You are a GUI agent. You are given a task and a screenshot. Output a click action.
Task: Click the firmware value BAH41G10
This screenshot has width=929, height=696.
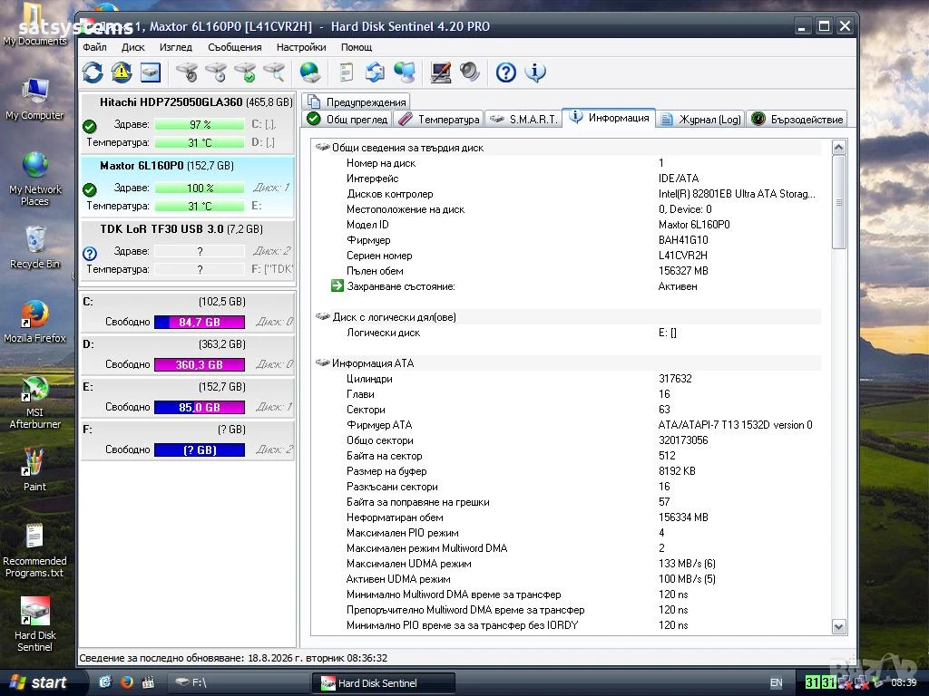point(682,239)
